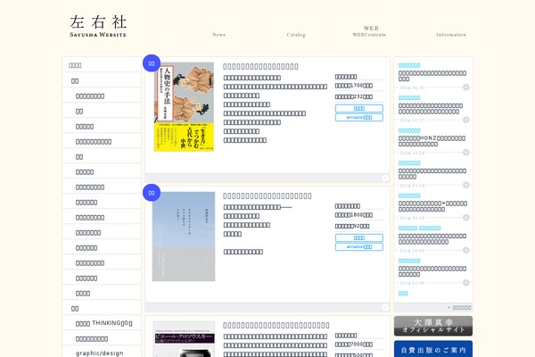Click the blue round badge on 人物史の手法 book

(152, 63)
